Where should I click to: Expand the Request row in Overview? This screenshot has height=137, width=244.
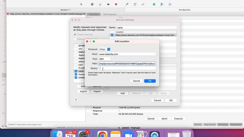91,107
